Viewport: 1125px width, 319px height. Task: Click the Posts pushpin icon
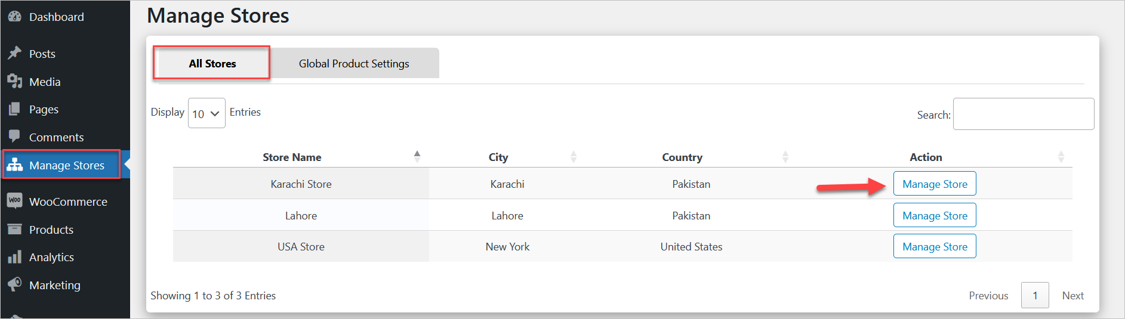coord(15,54)
